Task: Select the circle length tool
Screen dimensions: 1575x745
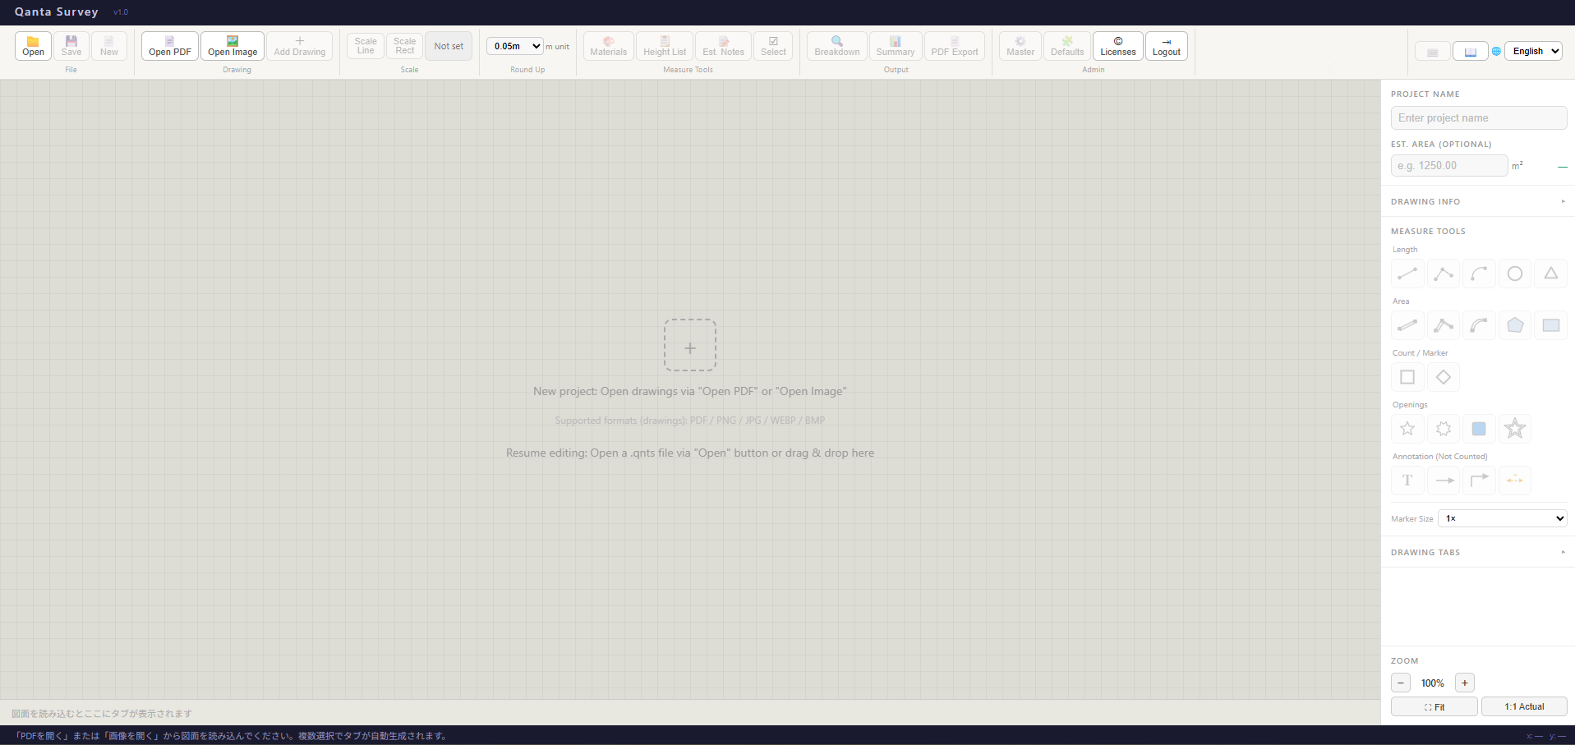Action: [1515, 274]
